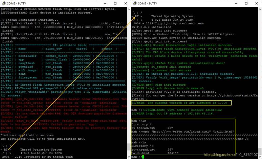Click the 'easyflash' partition table row
The image size is (262, 159).
tap(59, 63)
